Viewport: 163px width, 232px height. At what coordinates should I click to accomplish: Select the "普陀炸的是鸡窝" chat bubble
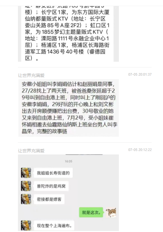[x=51, y=186]
